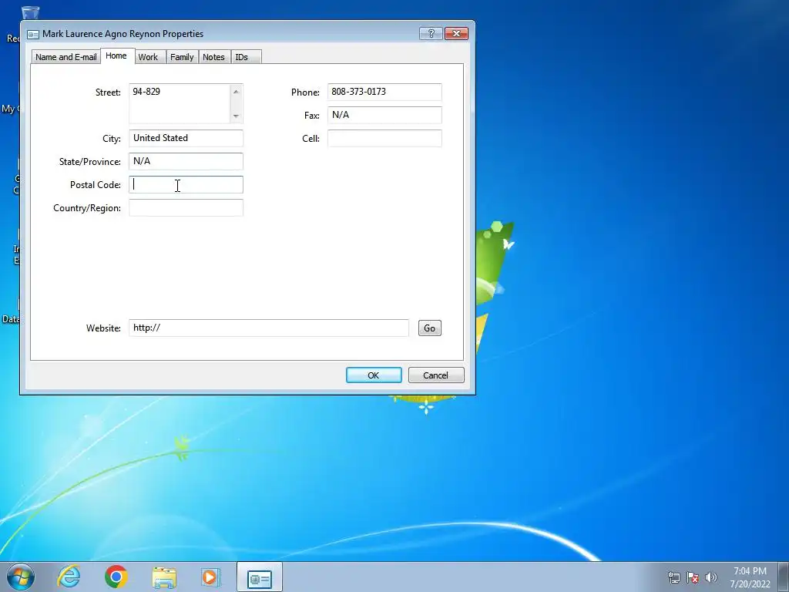The width and height of the screenshot is (789, 592).
Task: Close the Properties dialog with X
Action: 456,33
